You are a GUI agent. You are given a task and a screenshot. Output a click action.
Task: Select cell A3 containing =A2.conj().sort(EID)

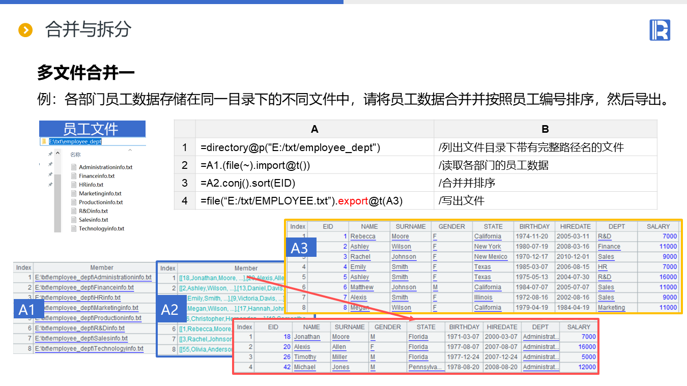pyautogui.click(x=314, y=183)
